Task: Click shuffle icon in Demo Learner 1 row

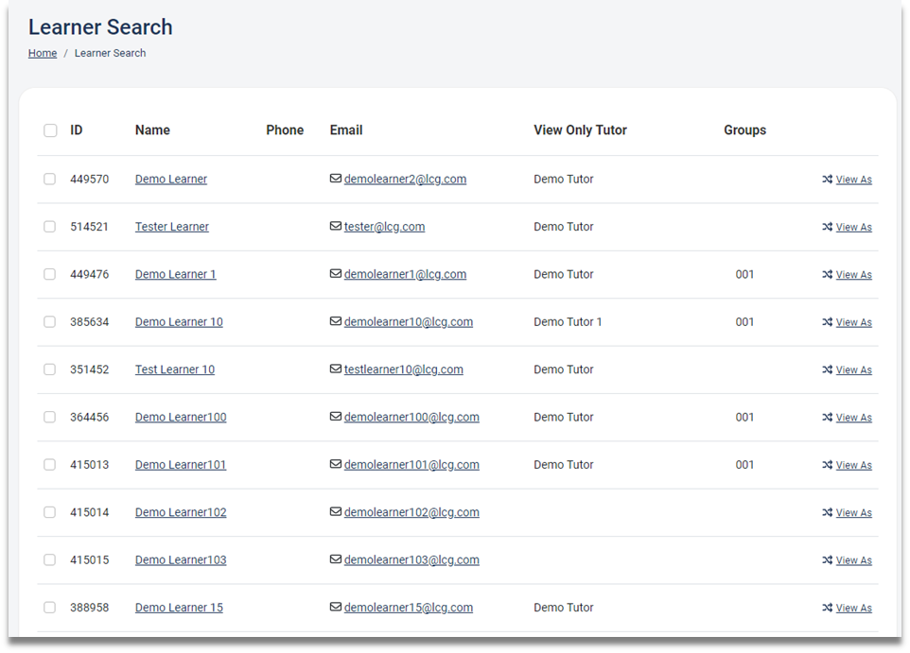Action: [x=827, y=274]
